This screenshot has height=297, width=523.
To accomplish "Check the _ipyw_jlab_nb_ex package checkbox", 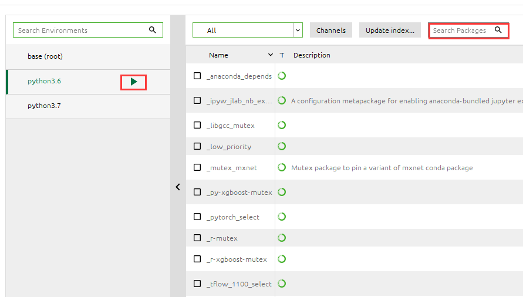I will [x=197, y=100].
